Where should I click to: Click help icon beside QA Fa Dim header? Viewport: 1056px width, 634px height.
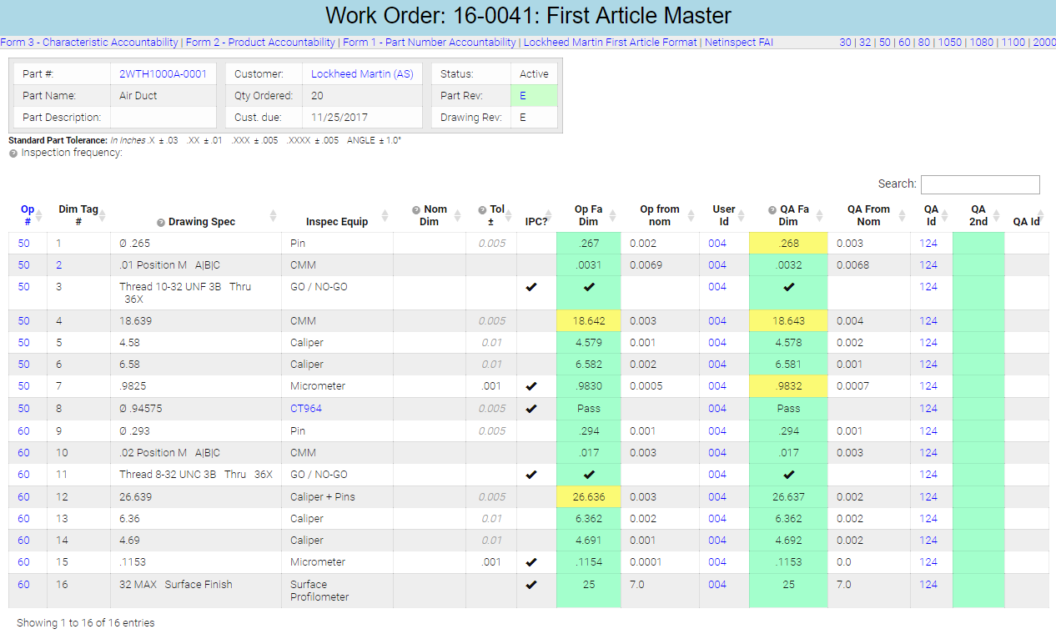772,210
